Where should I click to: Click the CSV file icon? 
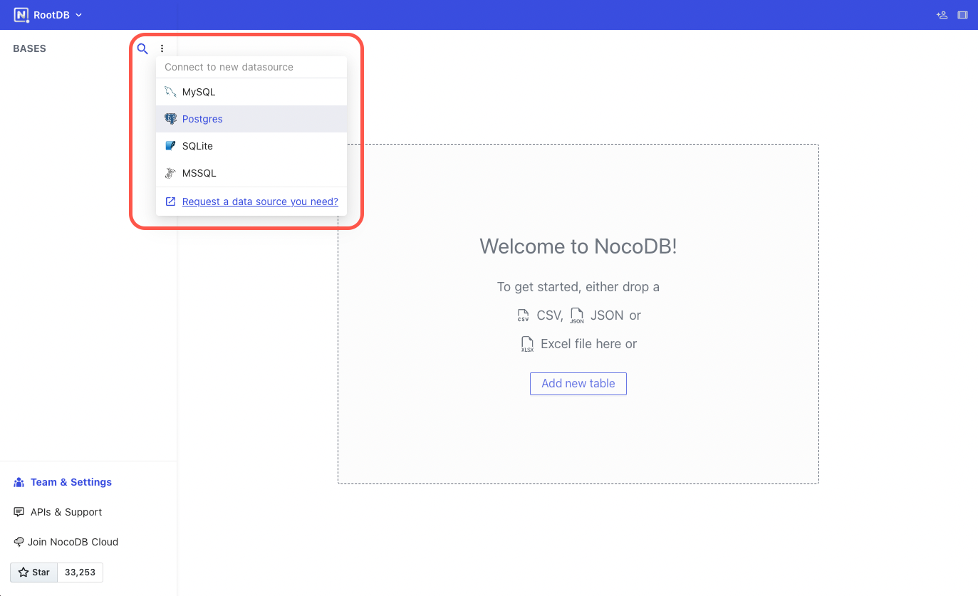point(524,315)
